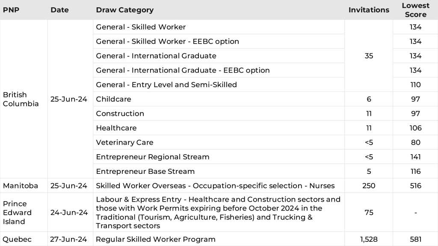Select the British Columbia province cell
This screenshot has height=246, width=438.
(x=21, y=99)
